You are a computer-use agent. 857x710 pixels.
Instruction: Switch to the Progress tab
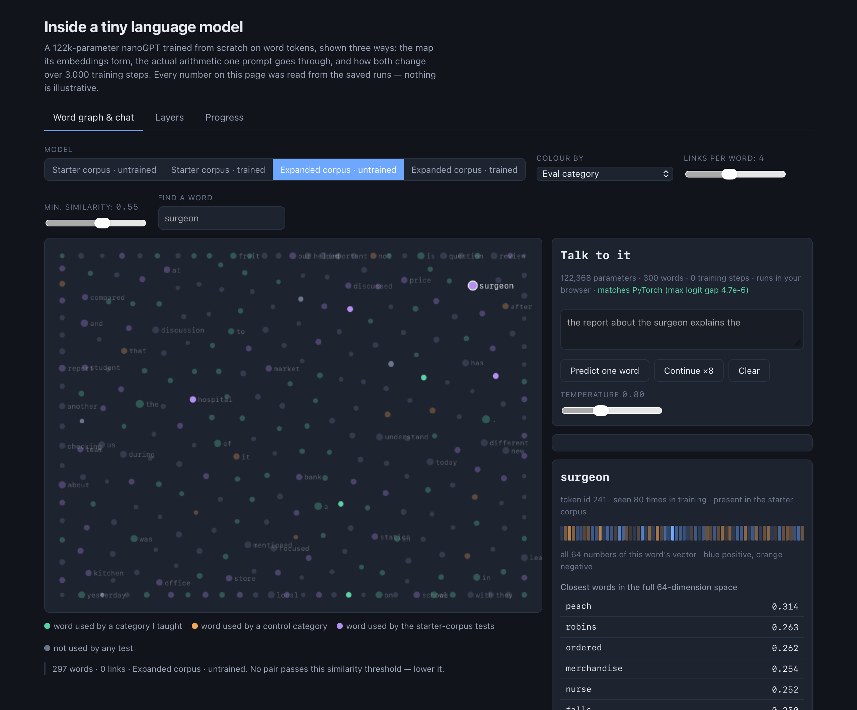[224, 118]
